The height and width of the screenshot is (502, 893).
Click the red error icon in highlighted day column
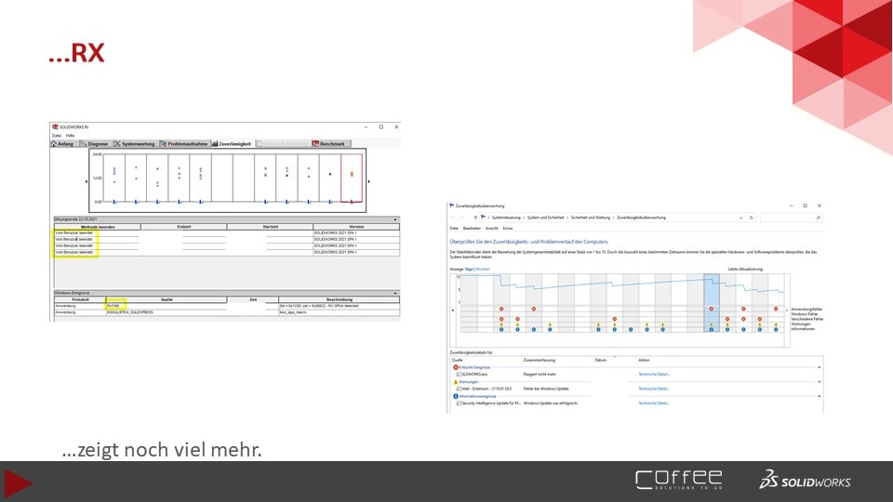coord(712,309)
